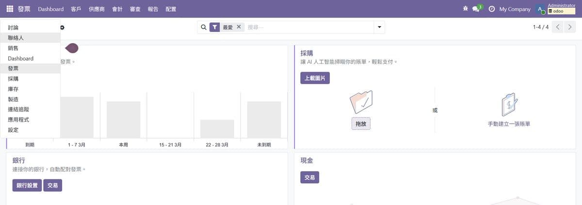Click the 拖放 folder upload icon
This screenshot has width=582, height=205.
(x=361, y=102)
